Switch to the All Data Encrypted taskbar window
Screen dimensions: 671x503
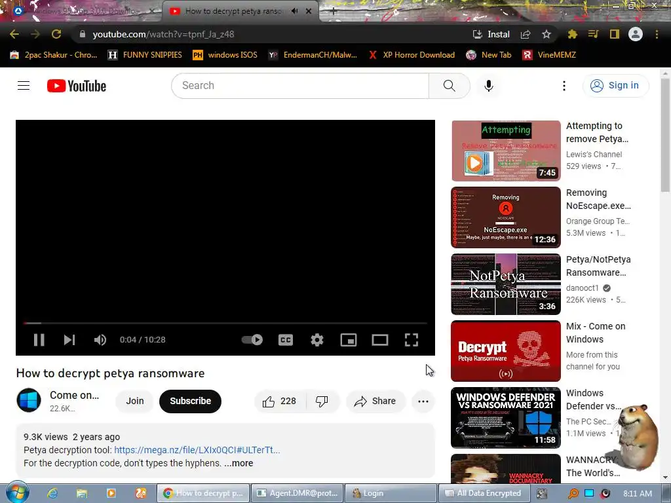pos(483,493)
